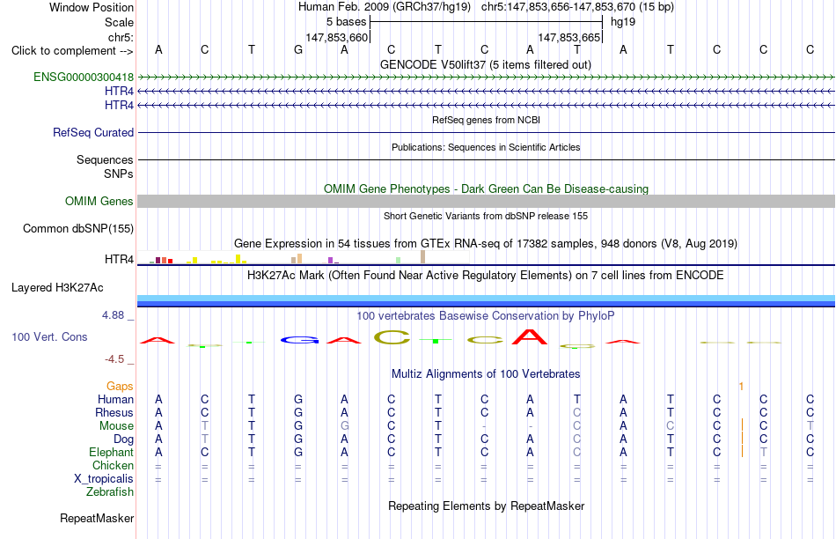The height and width of the screenshot is (539, 836).
Task: Click the H3K27Ac Mark track title
Action: (x=486, y=276)
